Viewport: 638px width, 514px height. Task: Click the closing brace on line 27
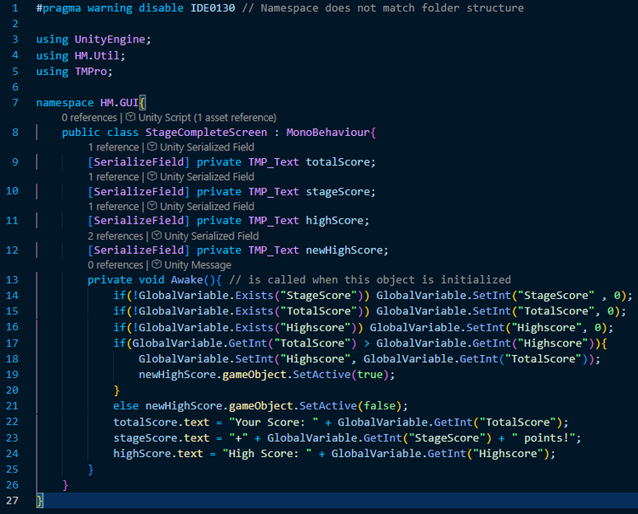(x=39, y=500)
